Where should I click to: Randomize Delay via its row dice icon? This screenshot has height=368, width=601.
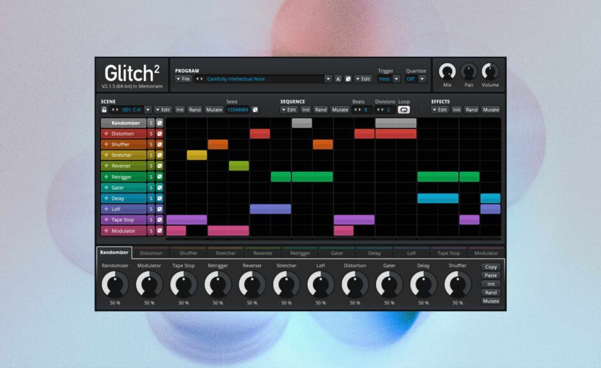pyautogui.click(x=159, y=198)
